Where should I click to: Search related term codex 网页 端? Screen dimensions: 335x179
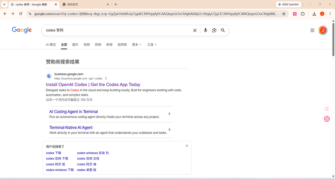tap(87, 164)
